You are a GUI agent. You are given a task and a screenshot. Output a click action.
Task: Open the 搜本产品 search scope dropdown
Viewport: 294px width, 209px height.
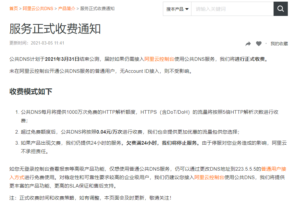click(177, 9)
